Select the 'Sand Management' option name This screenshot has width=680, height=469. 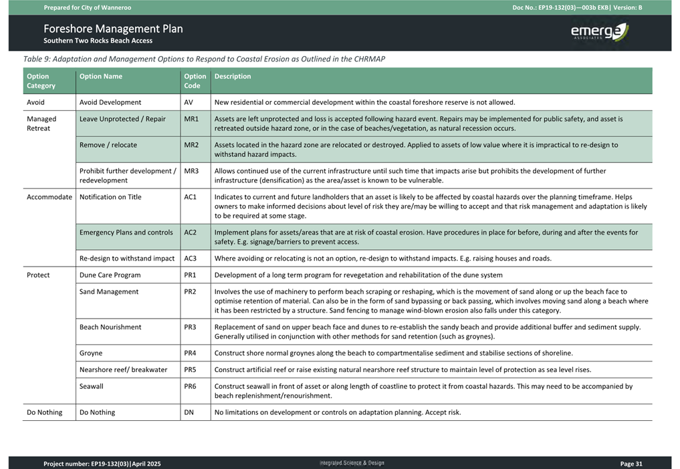(x=109, y=292)
